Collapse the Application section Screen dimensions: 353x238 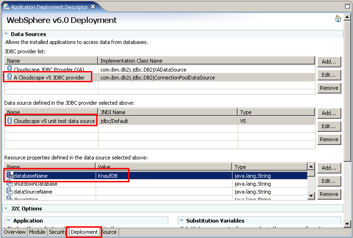(8, 221)
